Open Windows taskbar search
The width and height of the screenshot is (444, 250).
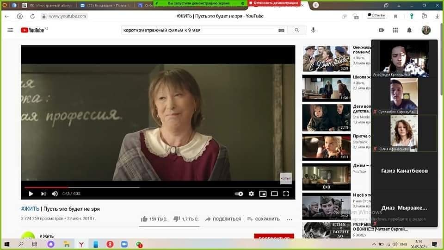click(21, 244)
